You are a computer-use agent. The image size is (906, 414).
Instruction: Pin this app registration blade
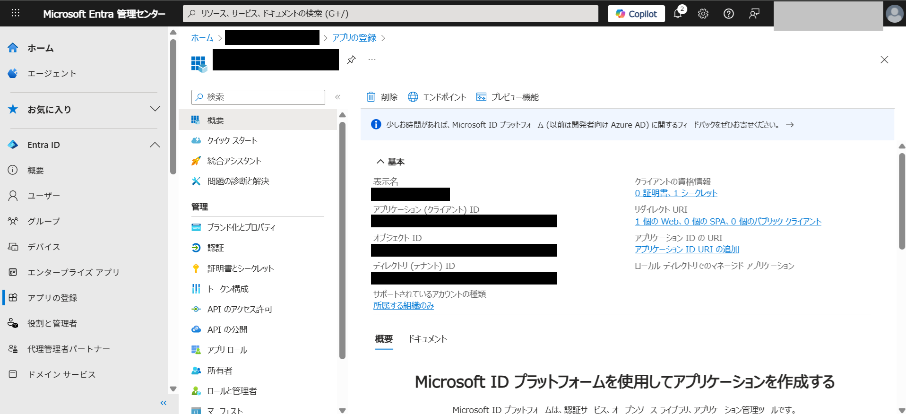click(x=351, y=60)
